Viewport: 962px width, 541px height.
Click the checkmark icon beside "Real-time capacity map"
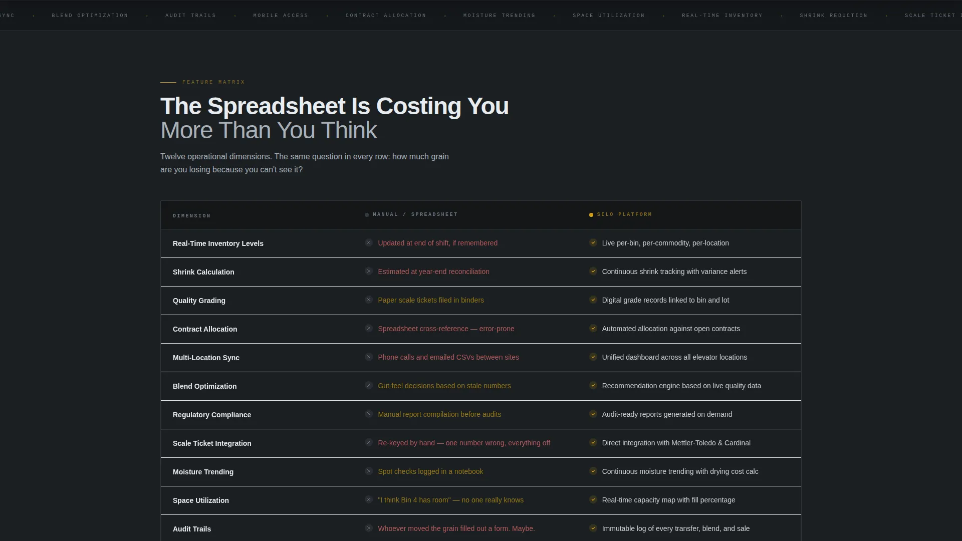(593, 500)
